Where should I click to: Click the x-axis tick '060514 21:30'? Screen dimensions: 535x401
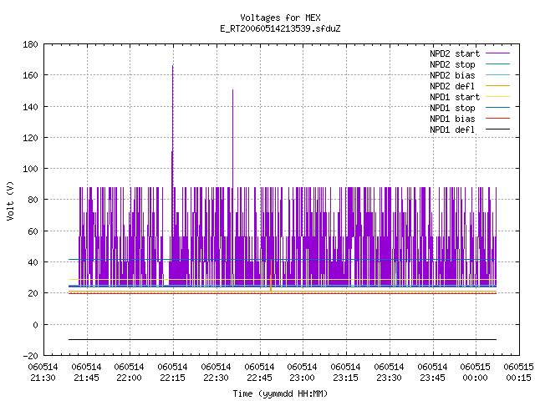click(x=43, y=373)
